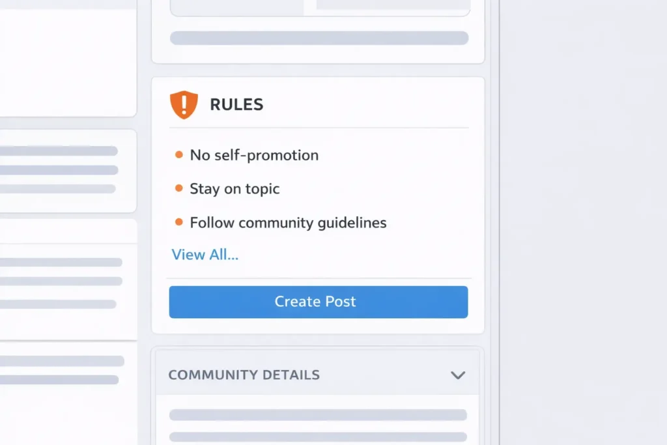This screenshot has height=445, width=667.
Task: Click the orange bullet beside No self-promotion
Action: (x=178, y=154)
